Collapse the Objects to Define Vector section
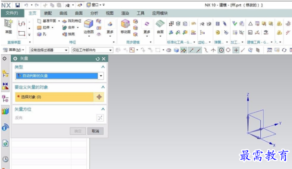Image resolution: width=292 pixels, height=169 pixels. pos(103,87)
